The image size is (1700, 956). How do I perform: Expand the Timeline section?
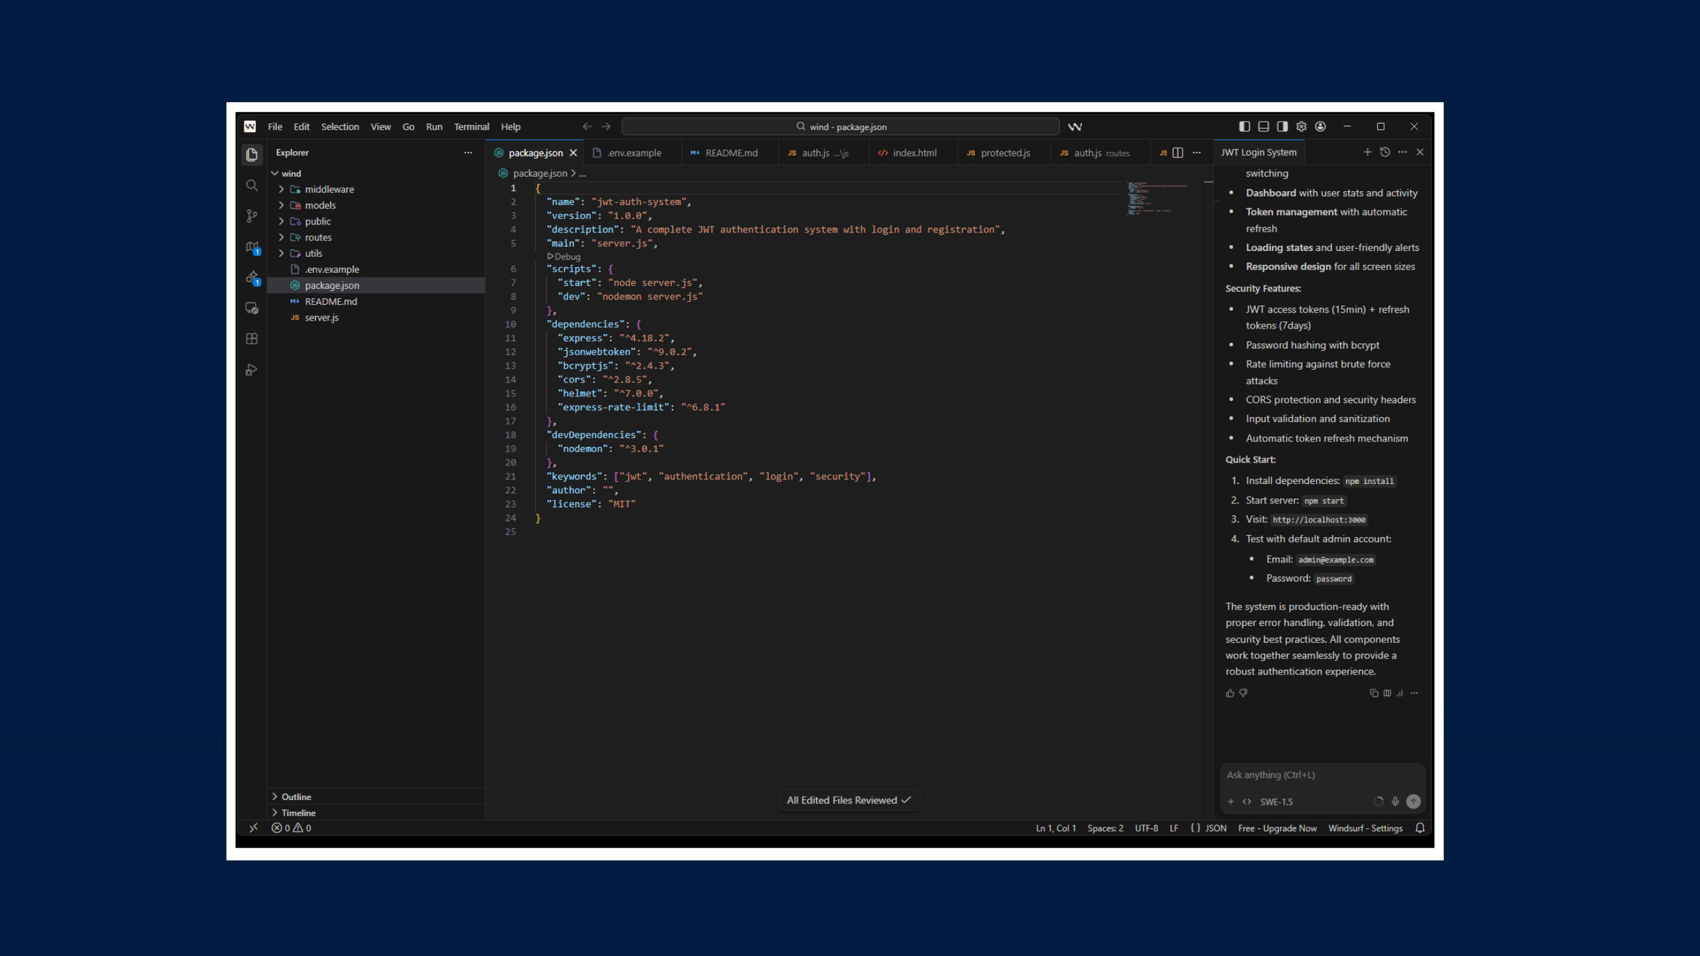pos(298,813)
